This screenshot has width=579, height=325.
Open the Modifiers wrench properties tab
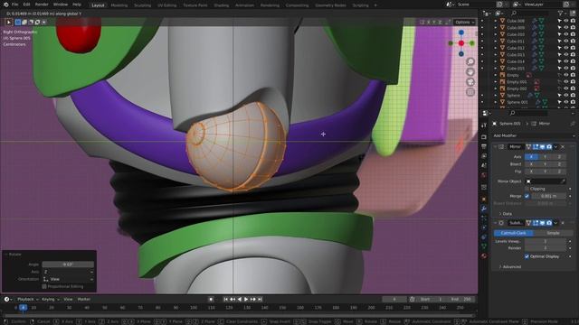[484, 209]
